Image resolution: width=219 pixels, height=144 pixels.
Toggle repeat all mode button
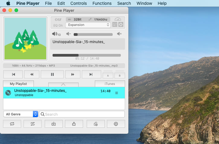(33, 124)
